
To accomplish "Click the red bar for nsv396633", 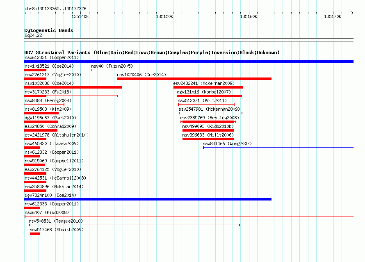I will point(208,139).
